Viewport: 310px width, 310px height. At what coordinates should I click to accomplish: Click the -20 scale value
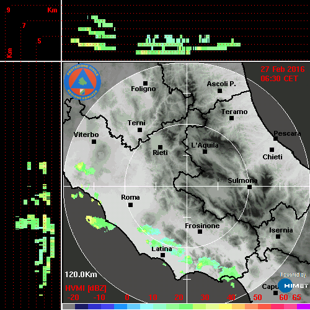tap(73, 298)
